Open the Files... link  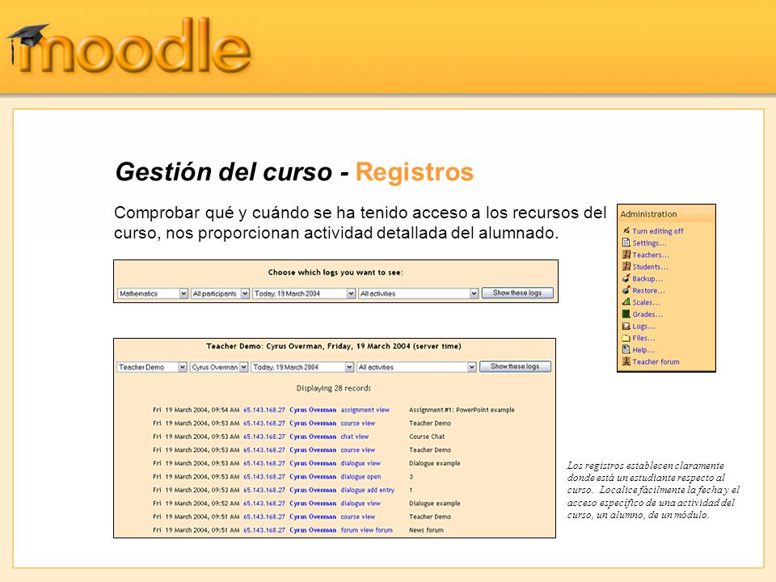coord(644,338)
